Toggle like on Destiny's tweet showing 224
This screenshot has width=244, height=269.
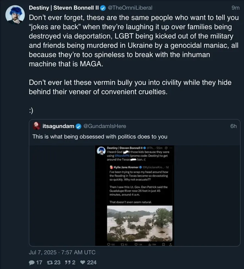pyautogui.click(x=82, y=262)
